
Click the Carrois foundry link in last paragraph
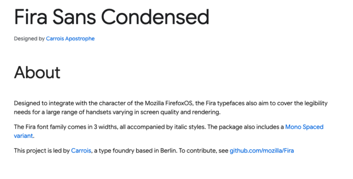pyautogui.click(x=81, y=151)
